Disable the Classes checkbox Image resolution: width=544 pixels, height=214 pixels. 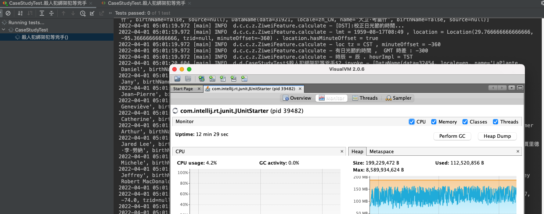465,122
